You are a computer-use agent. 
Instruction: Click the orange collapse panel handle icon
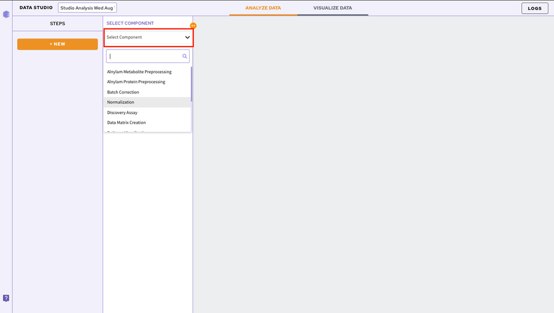pyautogui.click(x=193, y=26)
